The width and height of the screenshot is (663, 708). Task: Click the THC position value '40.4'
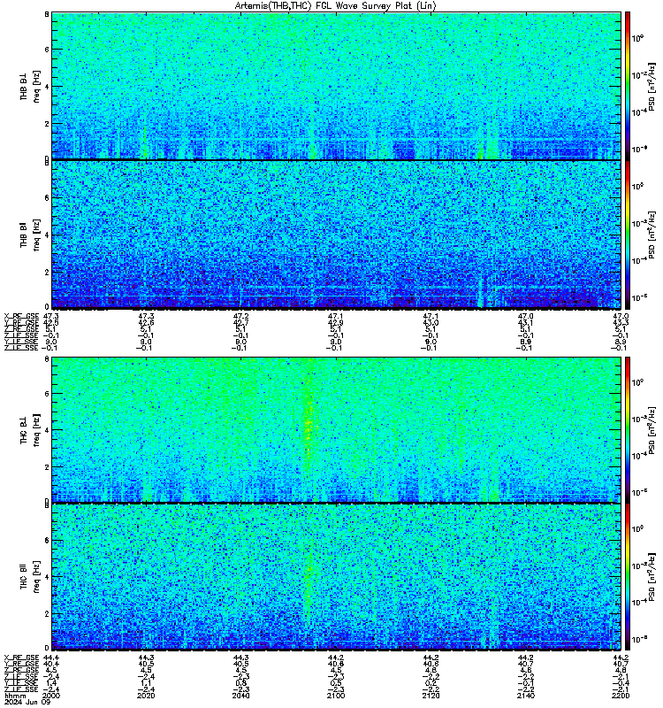[x=50, y=665]
